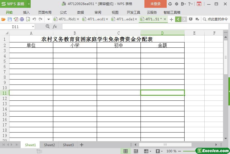Click the 未登录 login button

[156, 4]
